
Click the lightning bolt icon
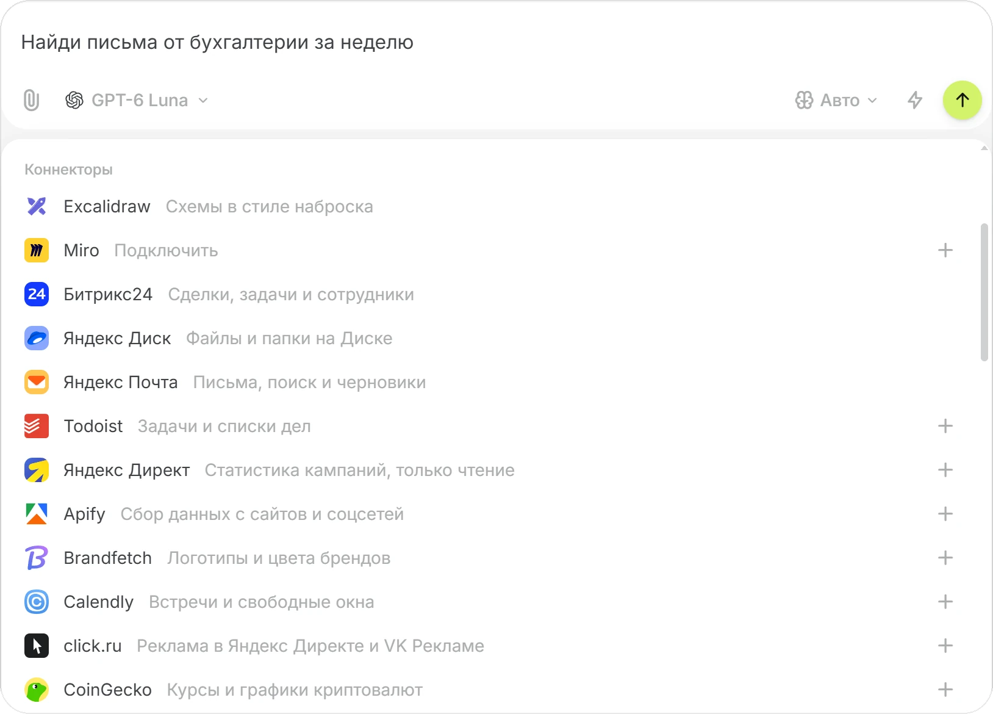click(x=915, y=100)
